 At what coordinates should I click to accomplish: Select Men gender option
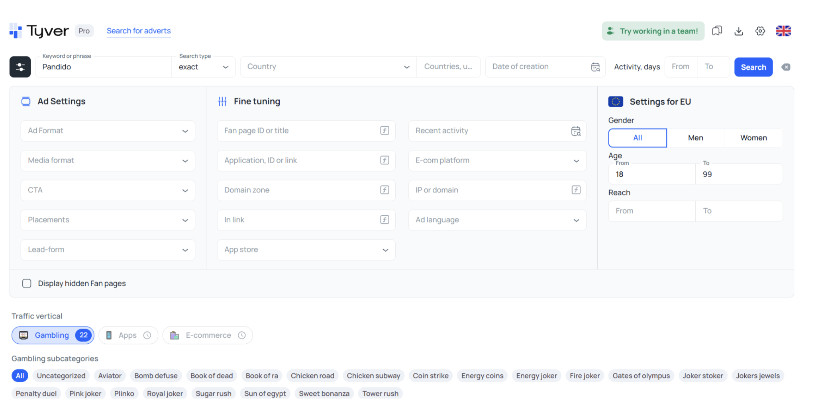696,138
